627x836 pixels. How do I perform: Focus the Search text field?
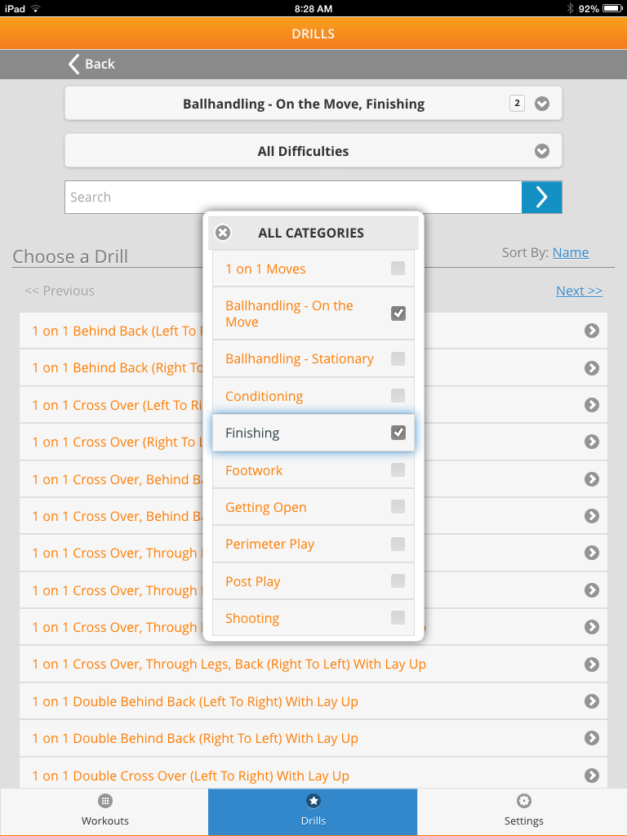pos(292,197)
